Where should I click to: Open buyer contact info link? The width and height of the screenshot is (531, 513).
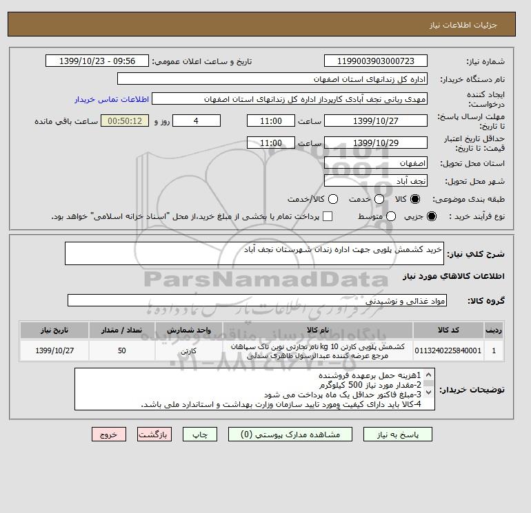tap(112, 99)
